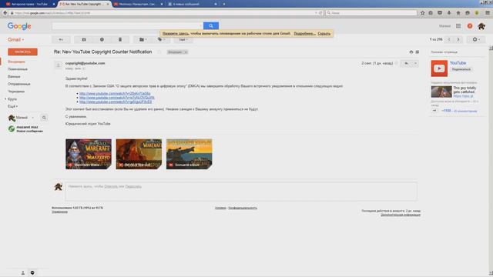Open the Google apps grid icon

tap(458, 26)
